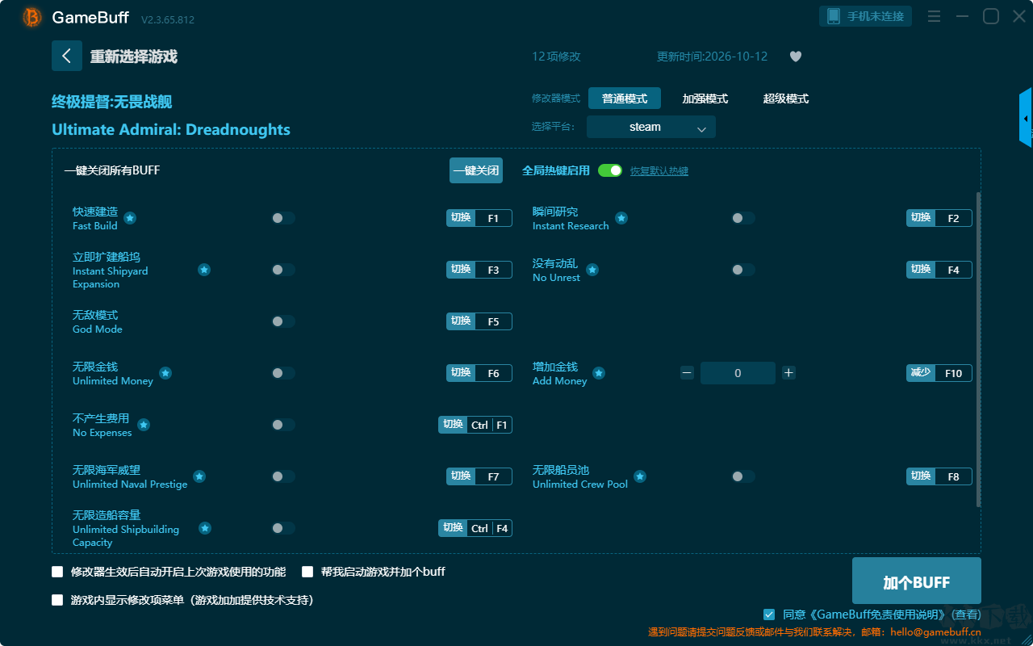The height and width of the screenshot is (646, 1033).
Task: Check show in-game mod menu checkbox
Action: [57, 600]
